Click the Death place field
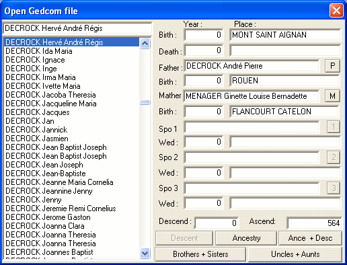Screen dimensions: 347x265 [285, 50]
